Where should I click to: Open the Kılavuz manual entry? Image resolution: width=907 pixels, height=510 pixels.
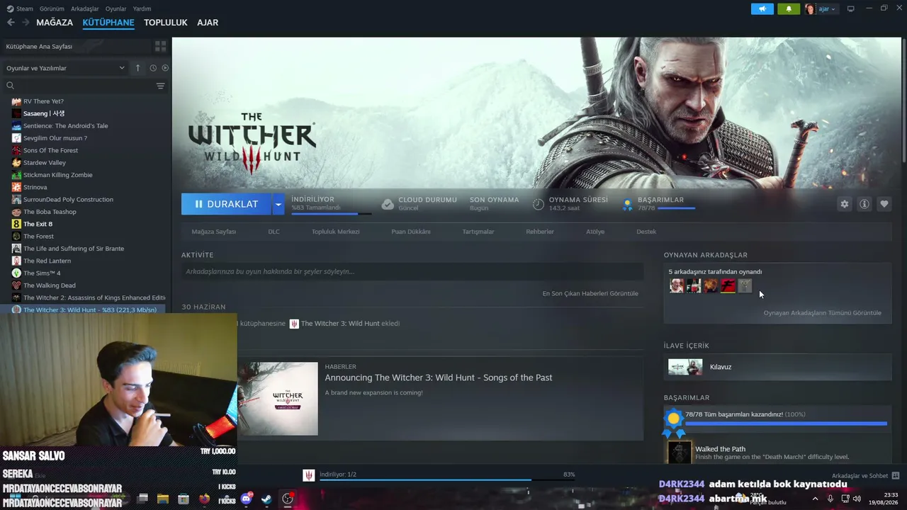pos(777,367)
